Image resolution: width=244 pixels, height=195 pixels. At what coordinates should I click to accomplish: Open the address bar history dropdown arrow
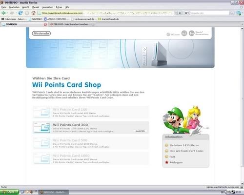(176, 13)
